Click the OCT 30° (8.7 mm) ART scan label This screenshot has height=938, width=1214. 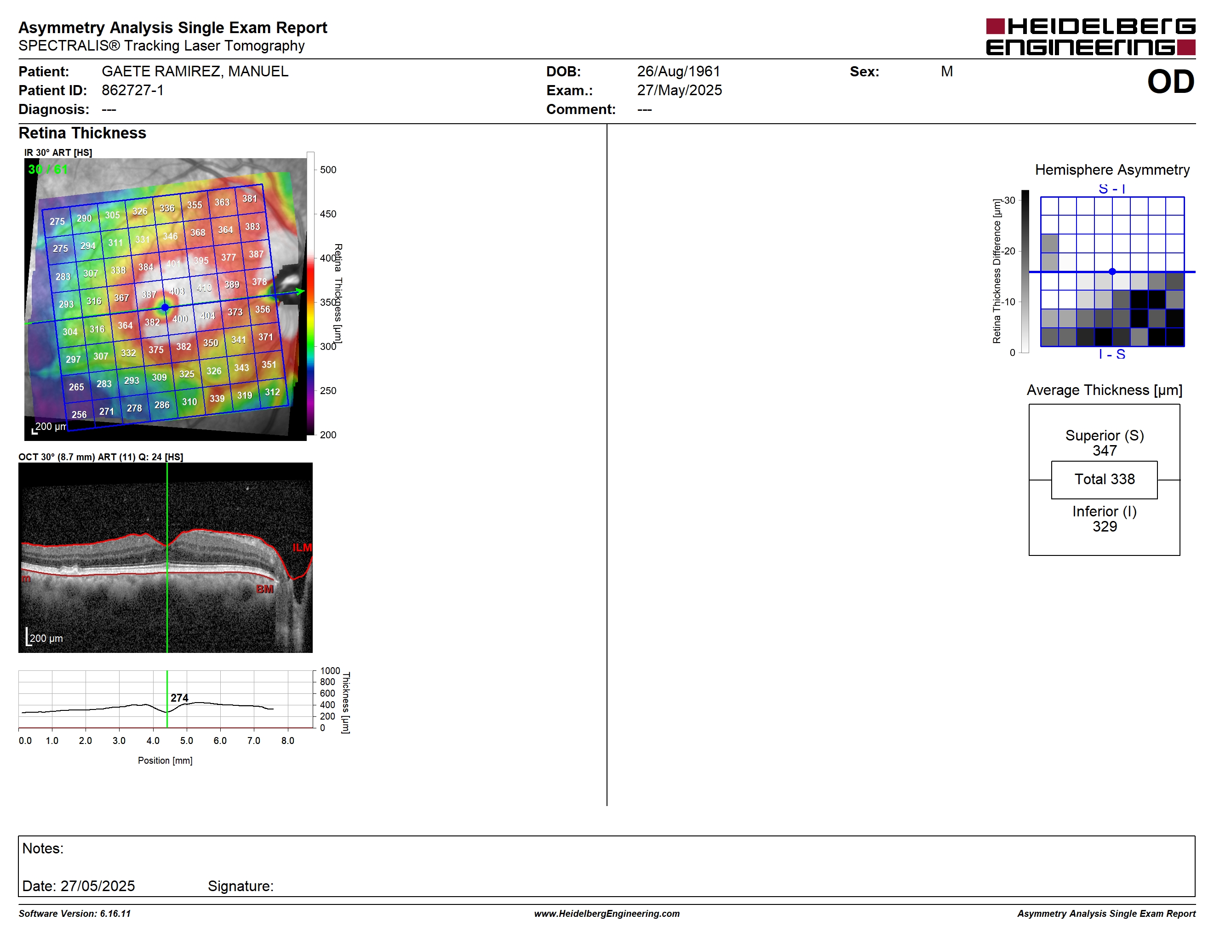101,458
